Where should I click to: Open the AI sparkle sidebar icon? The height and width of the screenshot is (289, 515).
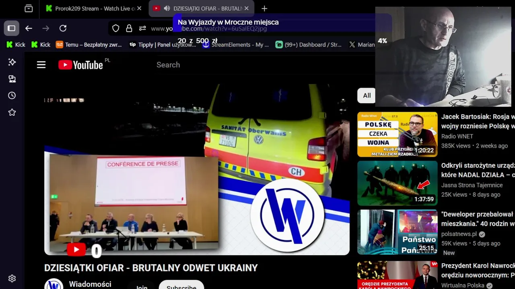[x=12, y=62]
